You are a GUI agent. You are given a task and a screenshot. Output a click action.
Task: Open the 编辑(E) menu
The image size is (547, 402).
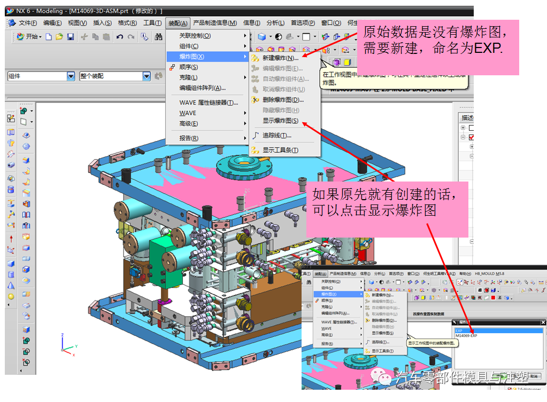pos(52,23)
